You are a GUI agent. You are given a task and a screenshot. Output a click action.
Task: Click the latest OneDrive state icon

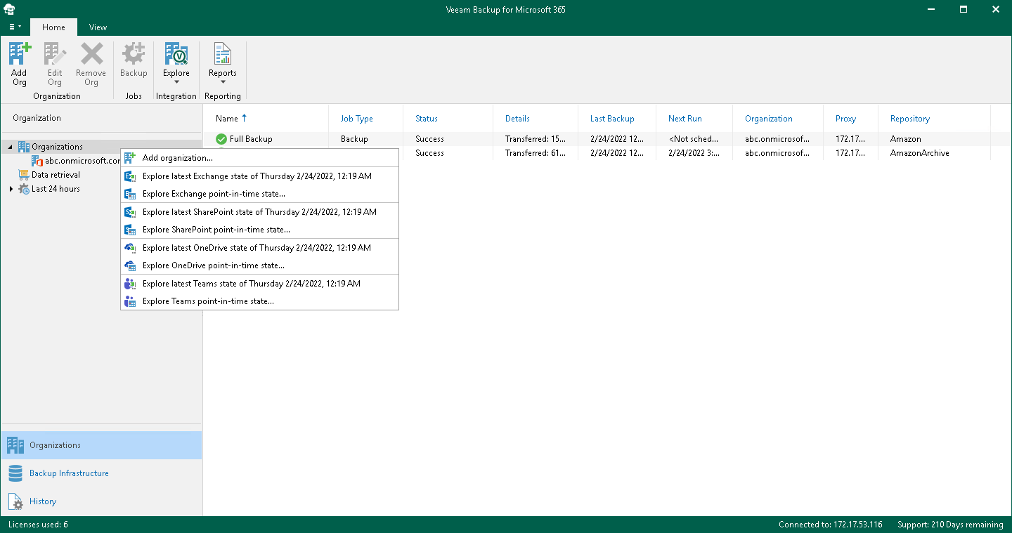(130, 248)
